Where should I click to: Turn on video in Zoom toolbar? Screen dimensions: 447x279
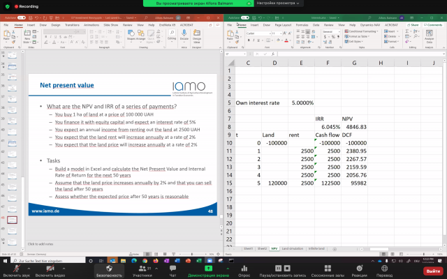[x=51, y=268]
